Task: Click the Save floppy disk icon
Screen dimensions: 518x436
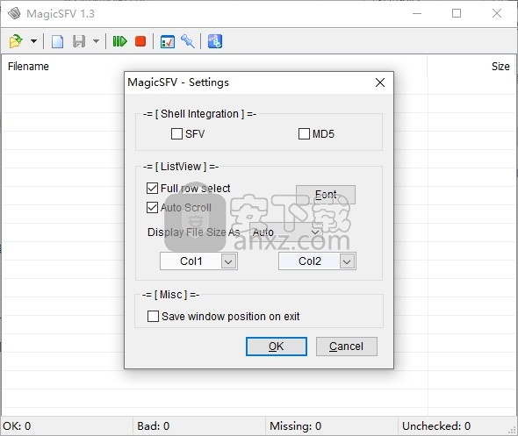Action: [x=79, y=41]
